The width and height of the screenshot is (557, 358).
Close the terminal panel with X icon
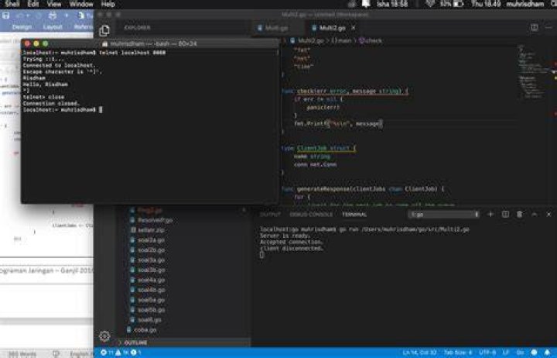(548, 214)
